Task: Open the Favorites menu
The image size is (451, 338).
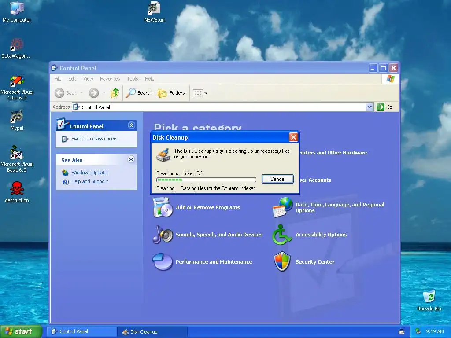Action: coord(110,79)
